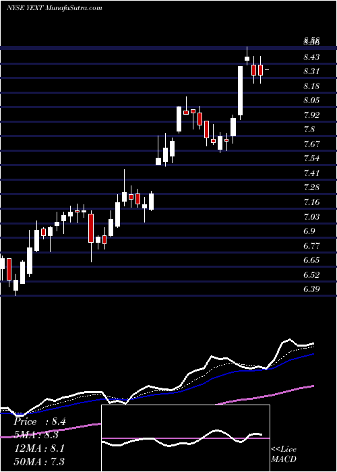Viewport: 337px width, 472px height.
Task: Click the 7.16 price axis label
Action: point(311,202)
